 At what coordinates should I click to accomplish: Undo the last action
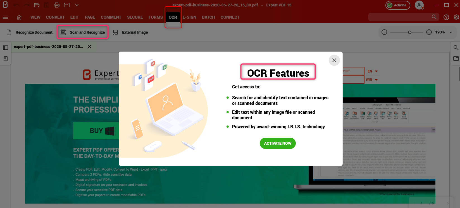[x=16, y=5]
